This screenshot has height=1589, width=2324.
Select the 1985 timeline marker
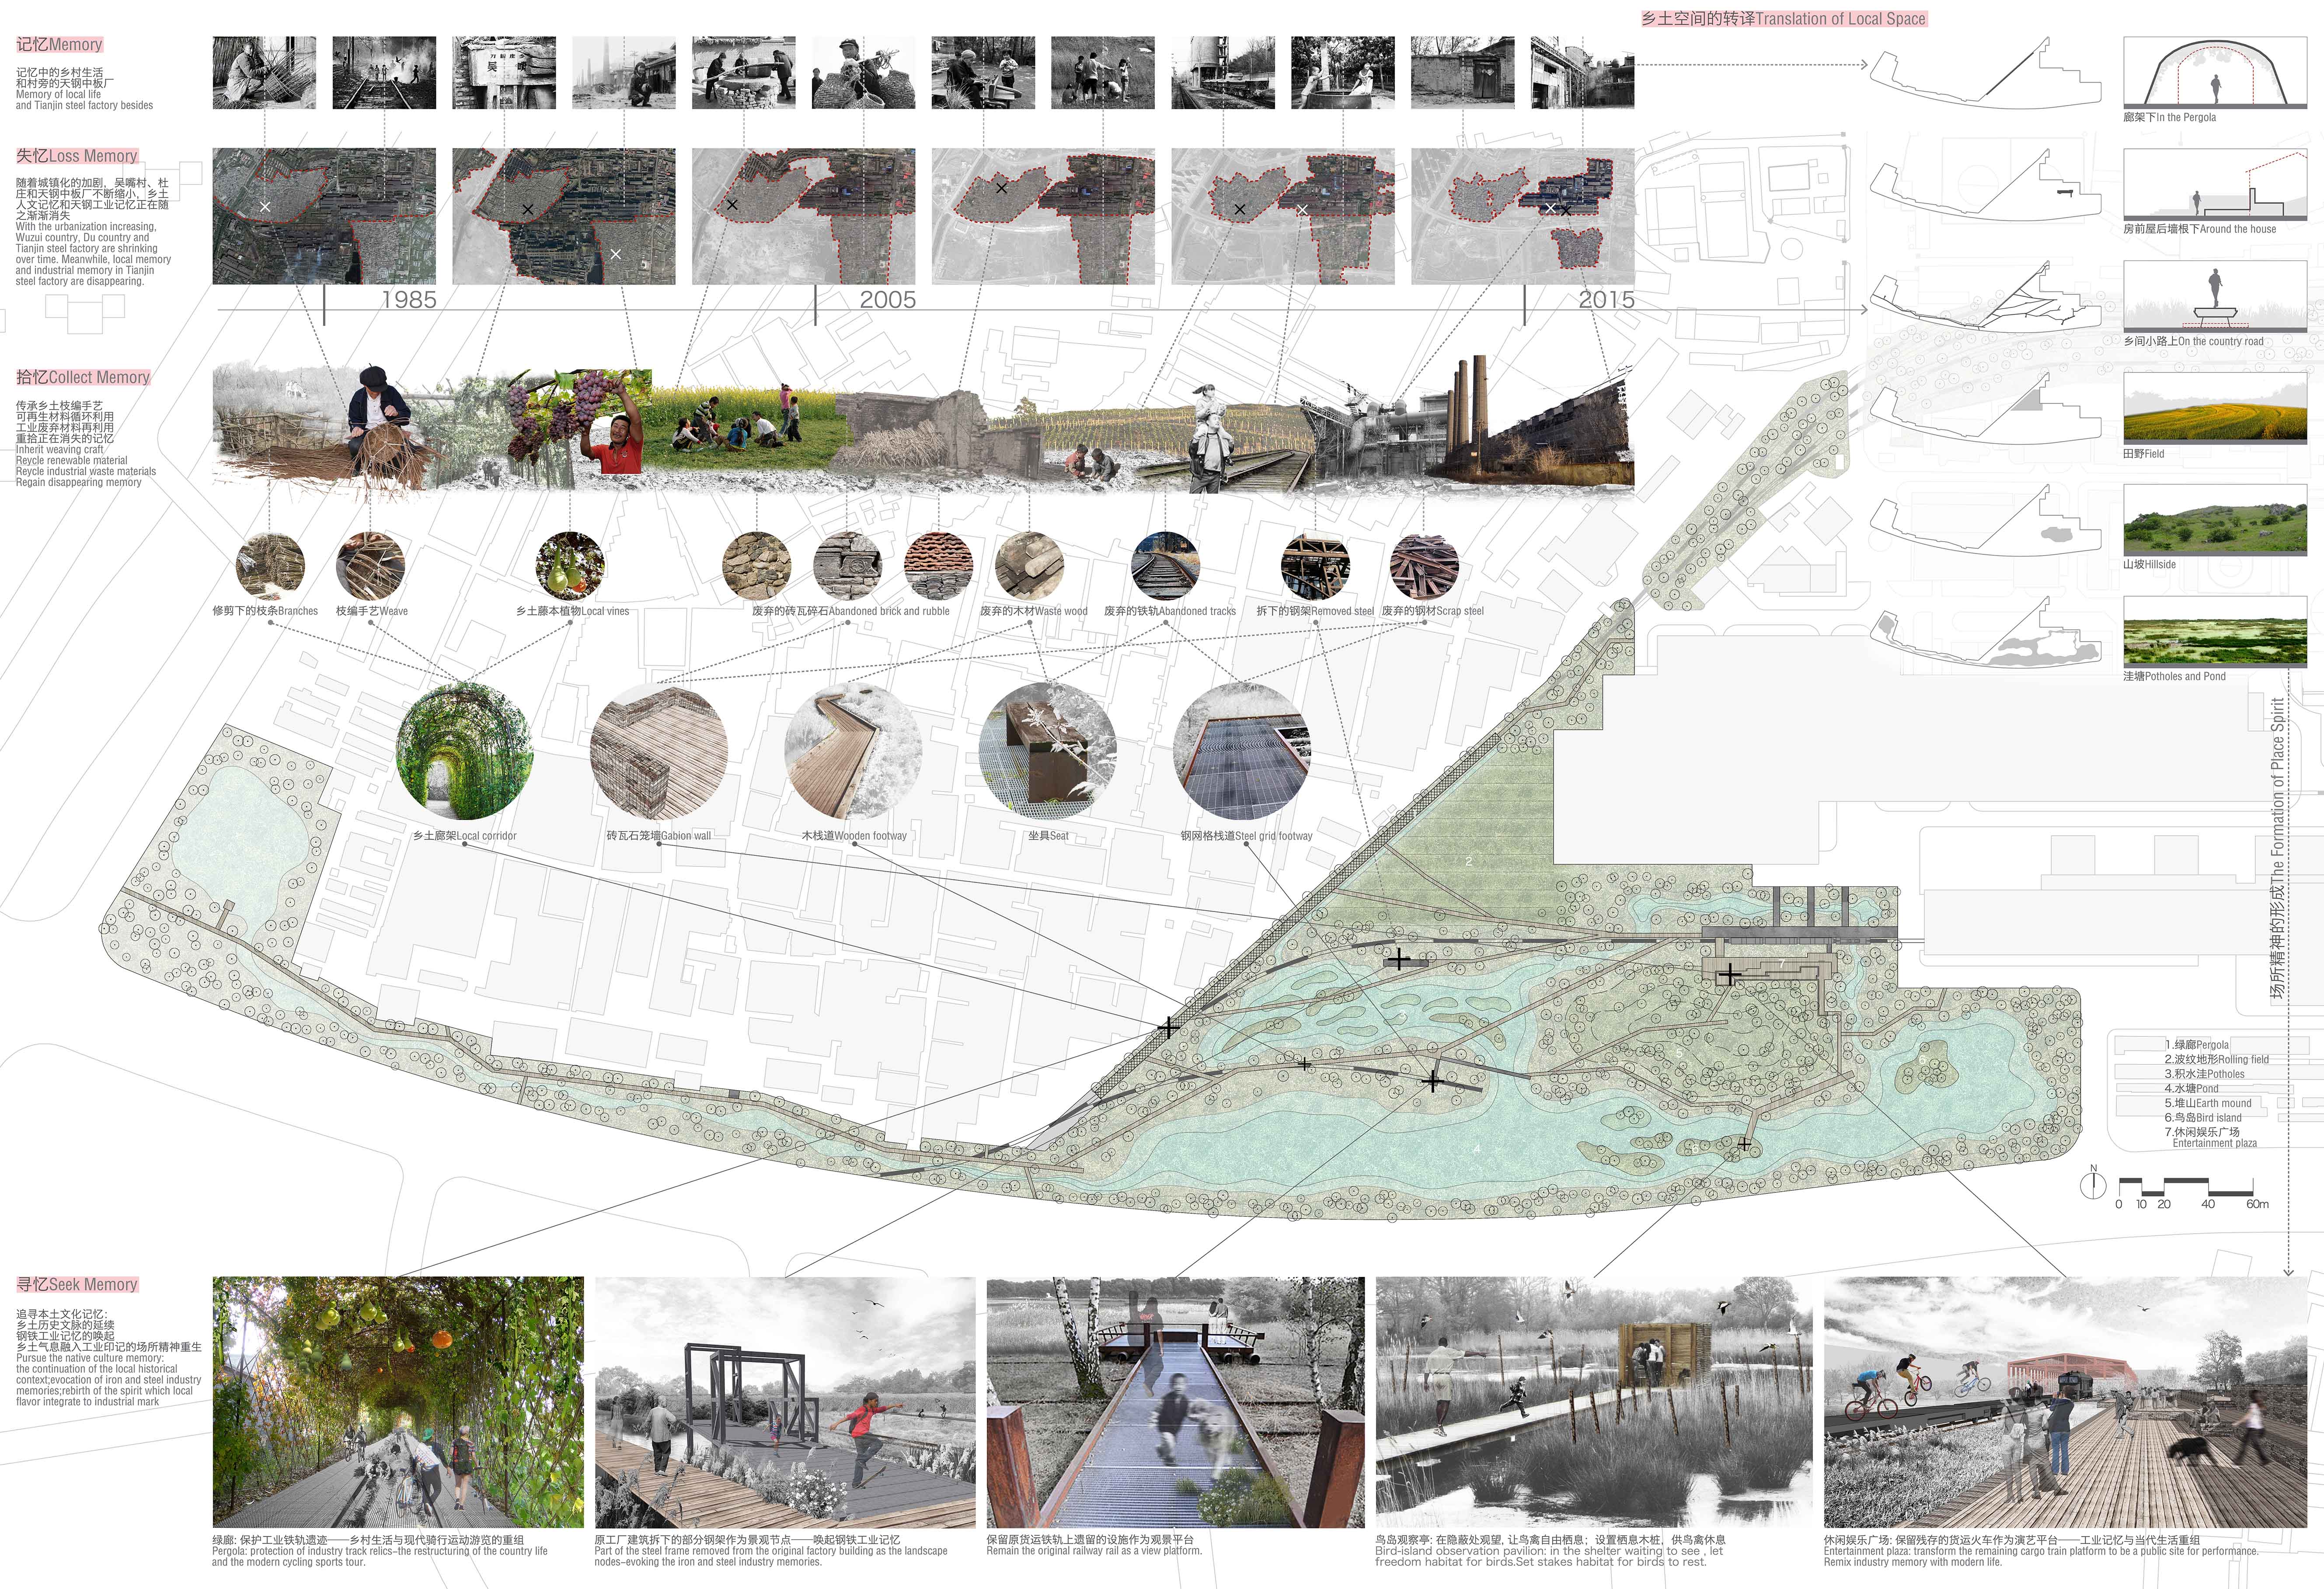click(x=409, y=299)
